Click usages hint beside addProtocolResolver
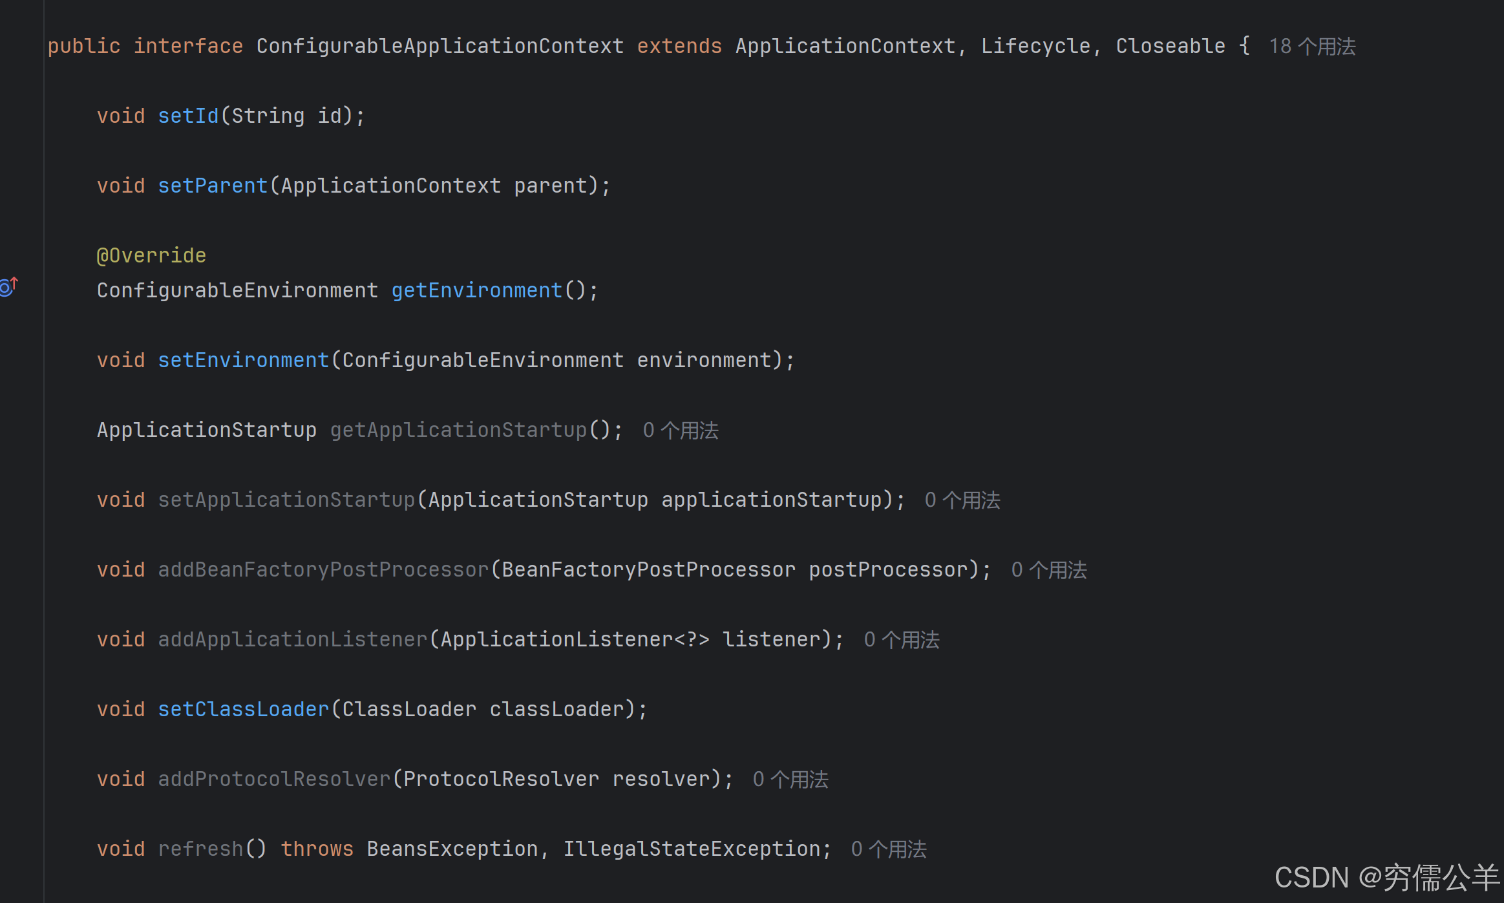 tap(790, 780)
